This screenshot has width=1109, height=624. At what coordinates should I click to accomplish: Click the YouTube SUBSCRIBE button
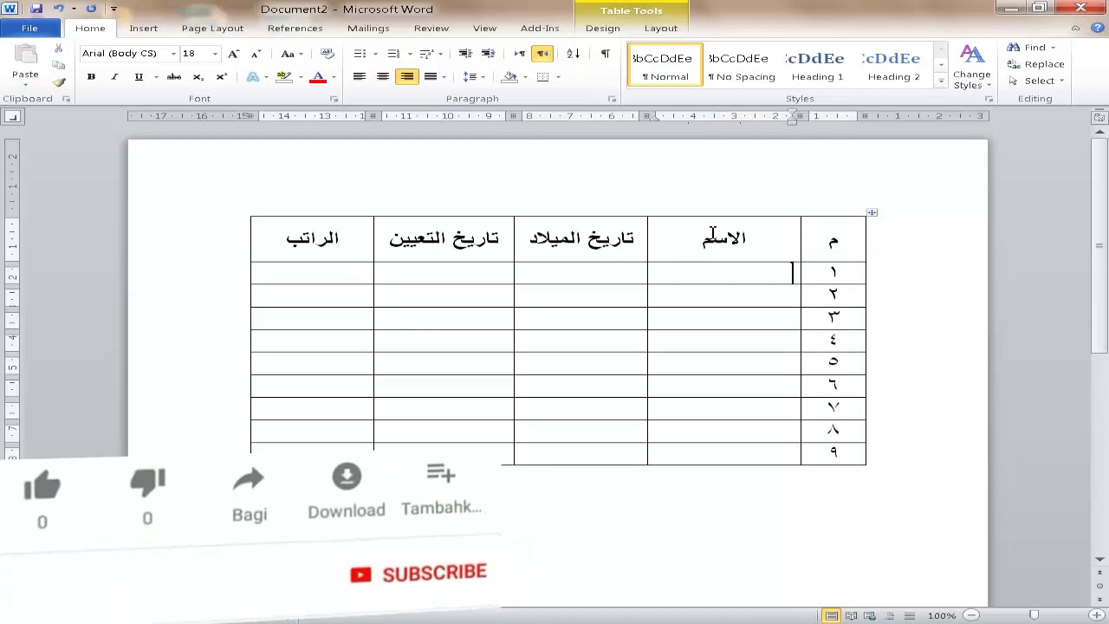click(419, 574)
